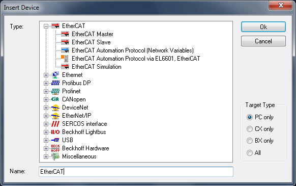This screenshot has width=296, height=186.
Task: Select the EtherCAT Simulation icon
Action: (x=65, y=67)
